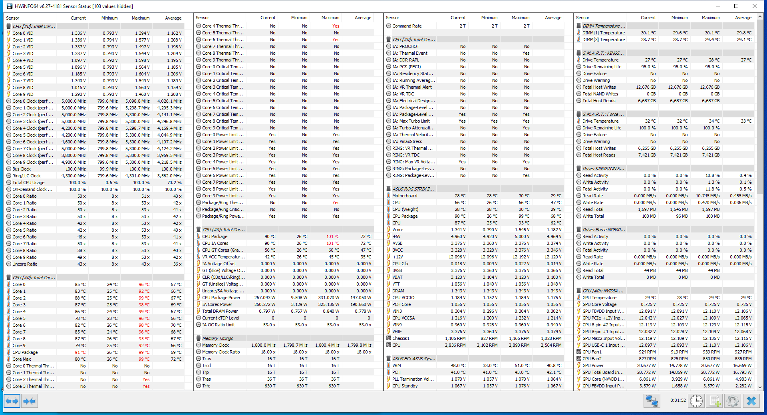Click the Current column header above Core 4 Thermal
The height and width of the screenshot is (415, 767).
coord(262,18)
